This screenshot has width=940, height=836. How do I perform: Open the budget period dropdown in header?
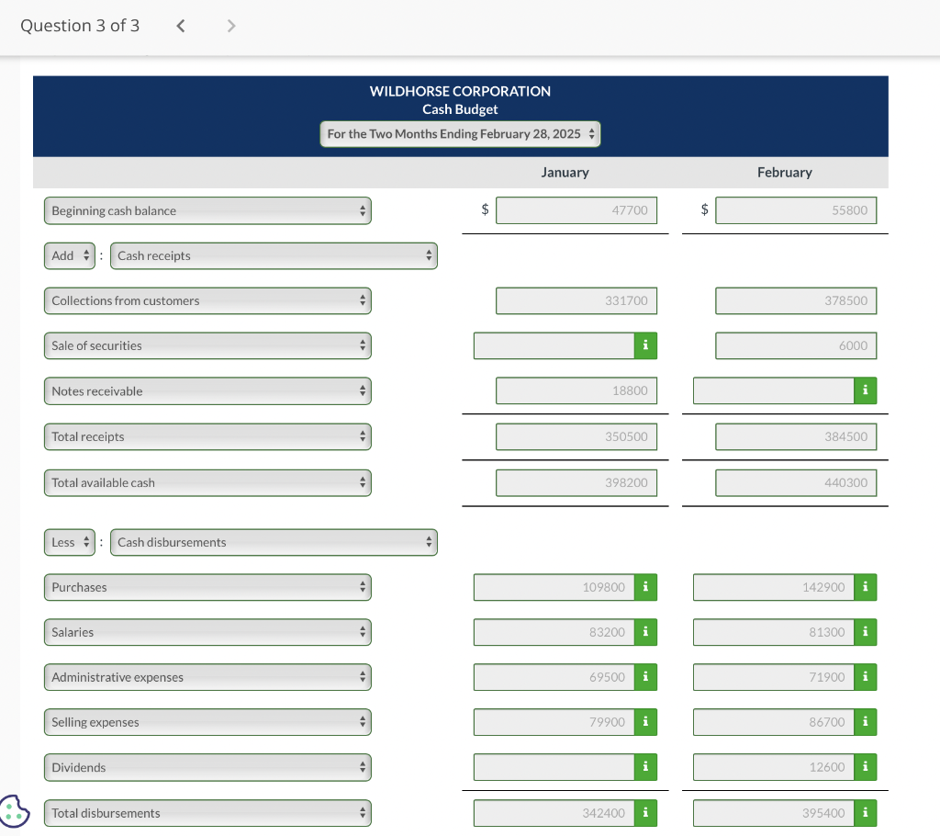point(460,134)
